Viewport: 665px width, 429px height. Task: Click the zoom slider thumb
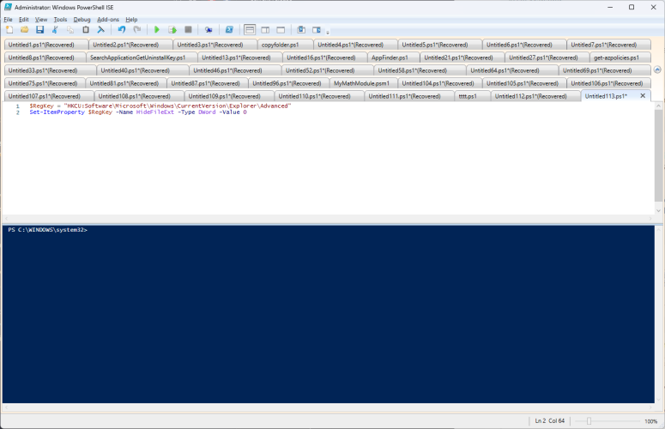click(x=589, y=421)
